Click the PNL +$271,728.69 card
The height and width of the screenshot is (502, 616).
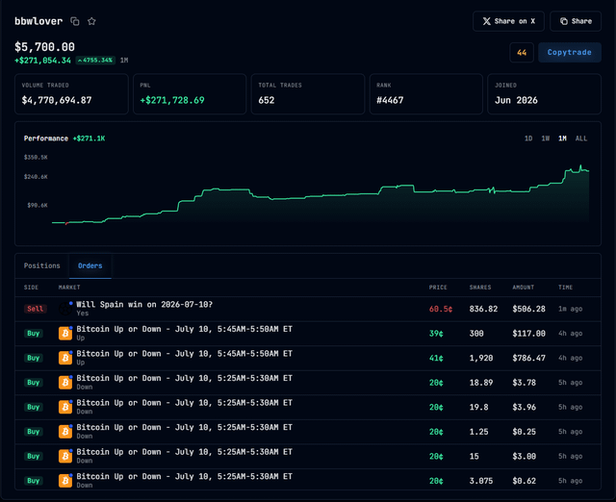[x=190, y=94]
